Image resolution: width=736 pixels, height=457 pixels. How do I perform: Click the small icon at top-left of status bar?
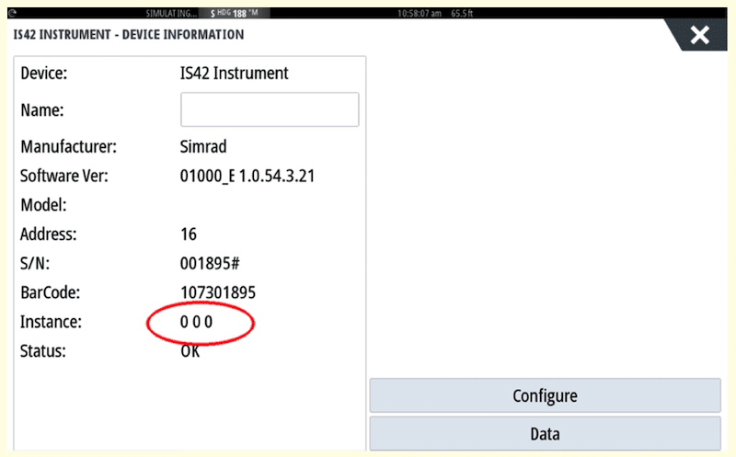(x=12, y=14)
